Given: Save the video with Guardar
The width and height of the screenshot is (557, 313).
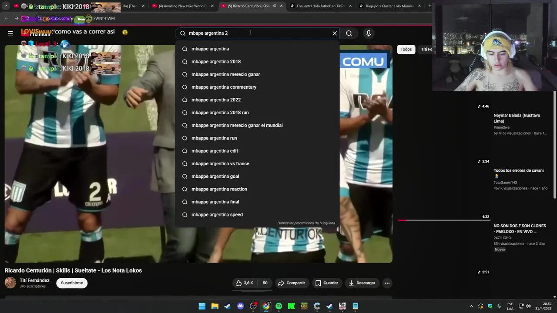Looking at the screenshot, I should [327, 283].
